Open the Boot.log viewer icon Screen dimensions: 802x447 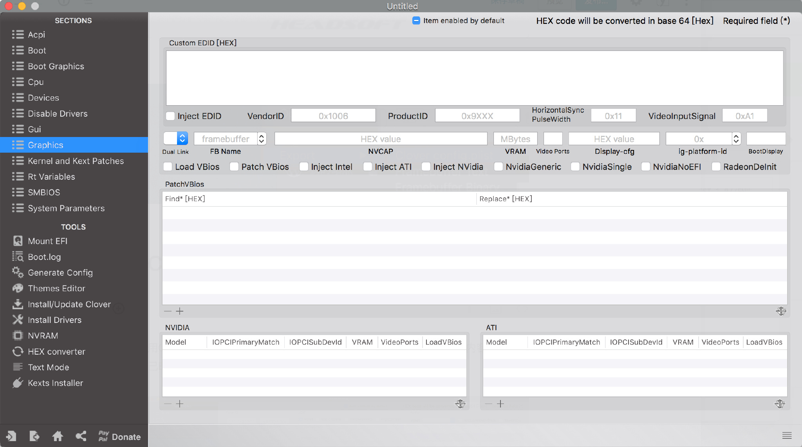pos(18,257)
